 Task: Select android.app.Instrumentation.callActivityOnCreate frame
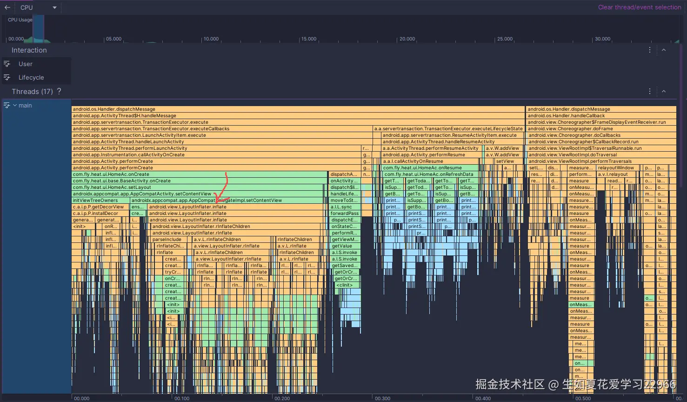[216, 154]
